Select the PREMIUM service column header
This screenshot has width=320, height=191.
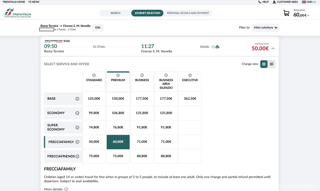118,81
